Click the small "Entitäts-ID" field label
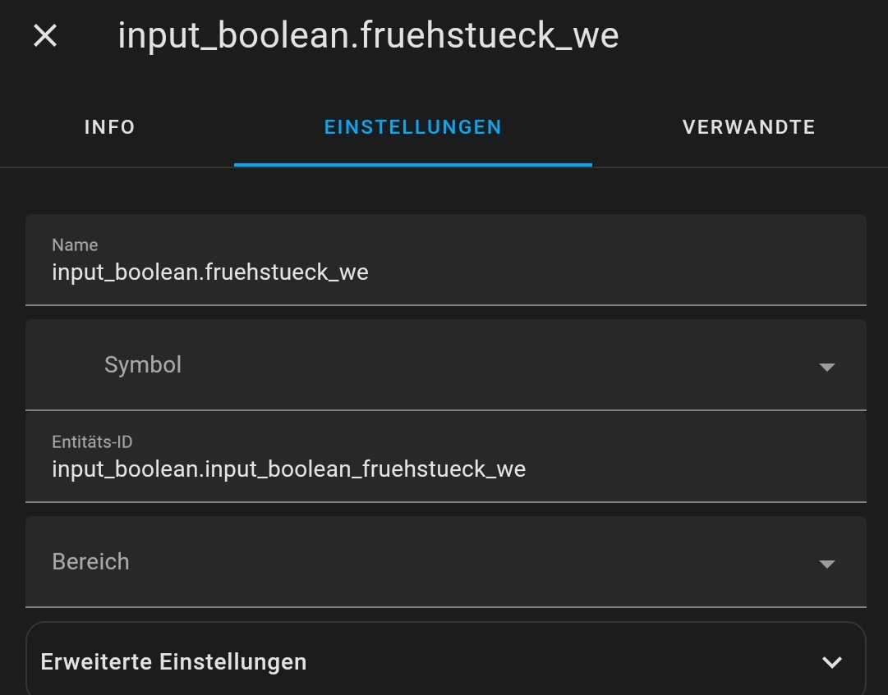888x695 pixels. (92, 441)
